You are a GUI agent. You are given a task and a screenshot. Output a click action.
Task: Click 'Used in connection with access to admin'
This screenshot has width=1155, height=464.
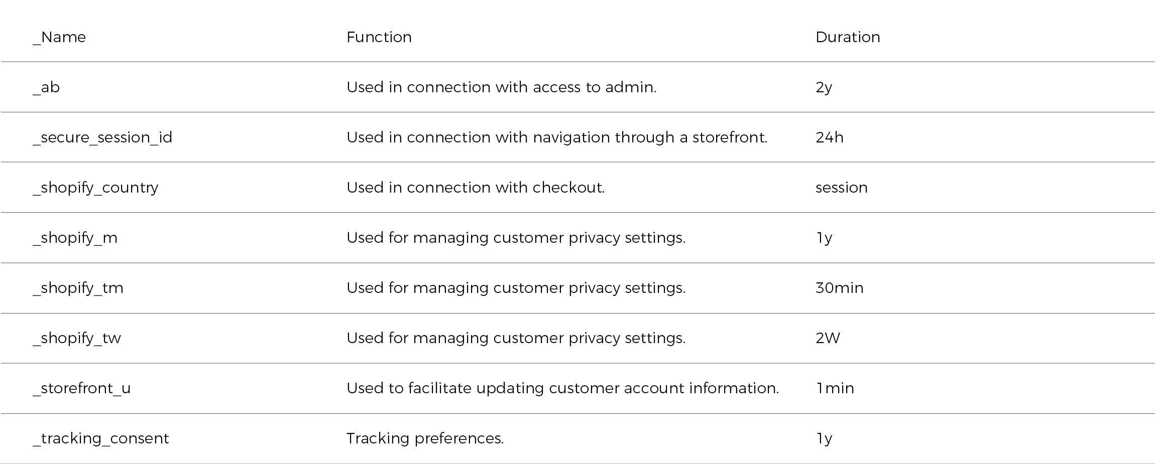click(501, 87)
